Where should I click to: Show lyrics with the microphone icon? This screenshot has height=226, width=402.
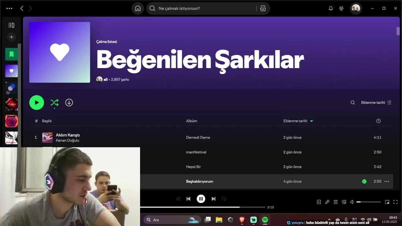[x=327, y=202]
